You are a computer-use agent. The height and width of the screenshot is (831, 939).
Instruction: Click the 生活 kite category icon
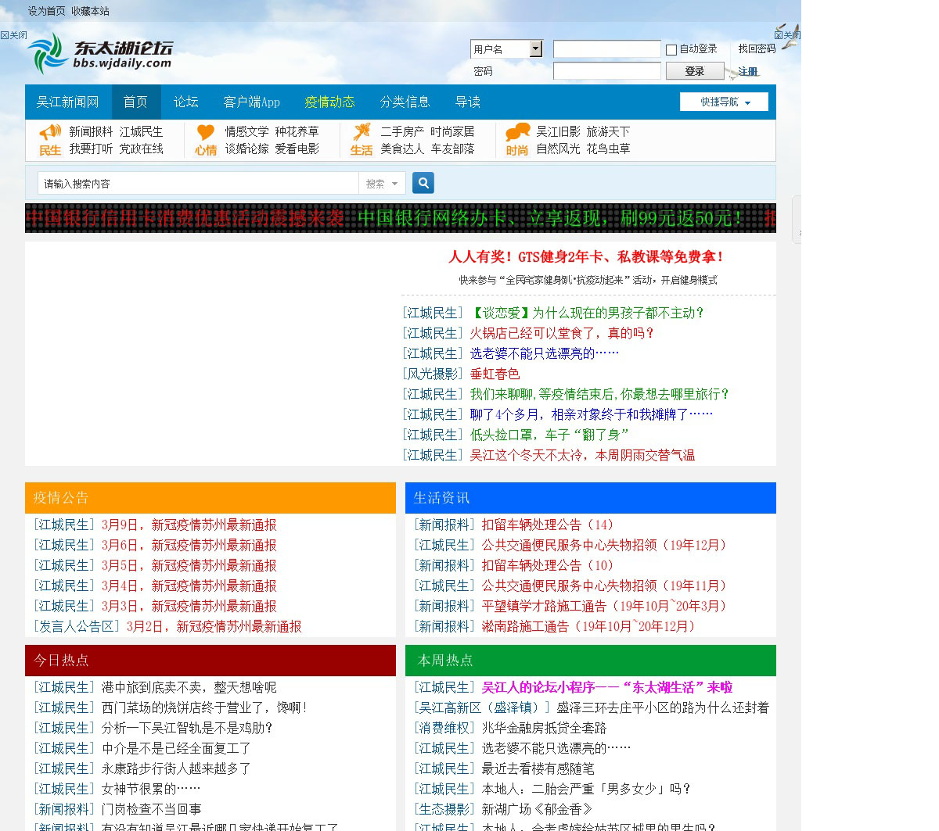(362, 139)
